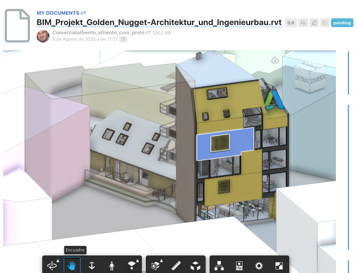Open the document comments icon

pos(302,23)
